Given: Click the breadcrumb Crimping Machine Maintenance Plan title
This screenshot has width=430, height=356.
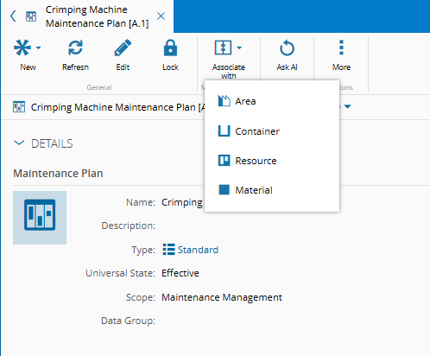Looking at the screenshot, I should click(x=118, y=107).
